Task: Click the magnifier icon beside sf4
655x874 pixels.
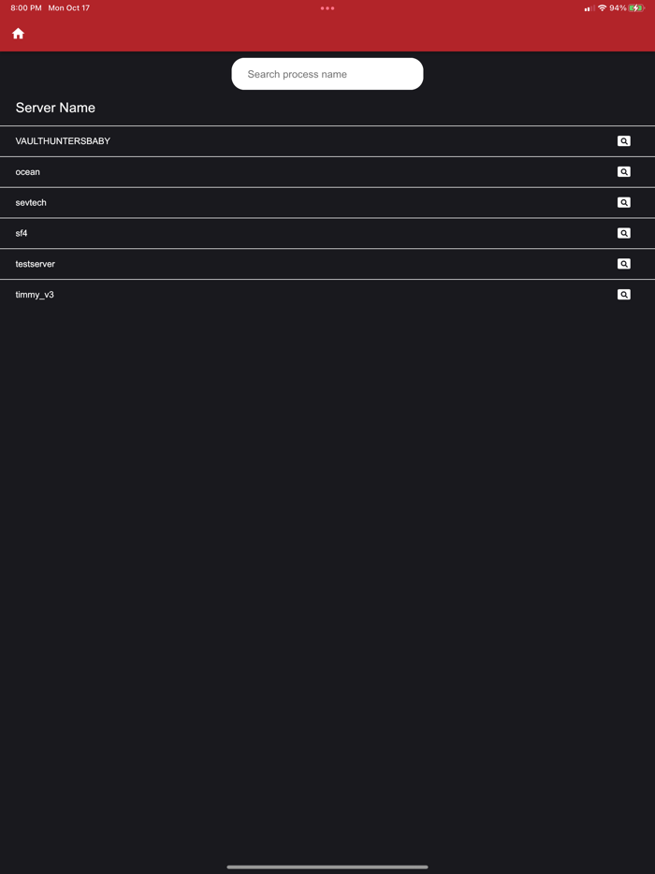Action: [623, 233]
